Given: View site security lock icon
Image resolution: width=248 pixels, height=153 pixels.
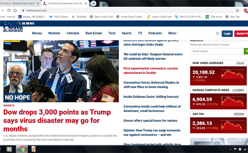Looking at the screenshot, I should click(23, 10).
